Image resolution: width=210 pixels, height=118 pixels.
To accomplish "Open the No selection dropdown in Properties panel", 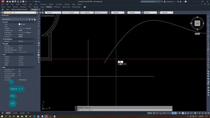I will pyautogui.click(x=14, y=19).
